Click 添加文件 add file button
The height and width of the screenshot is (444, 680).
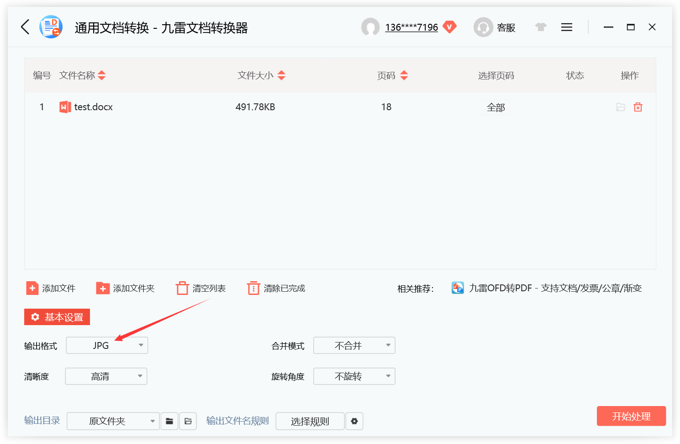click(51, 288)
